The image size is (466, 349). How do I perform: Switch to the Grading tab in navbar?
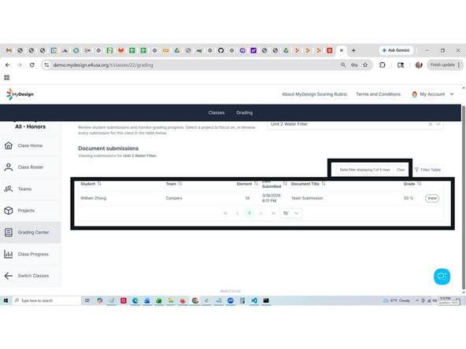point(244,112)
